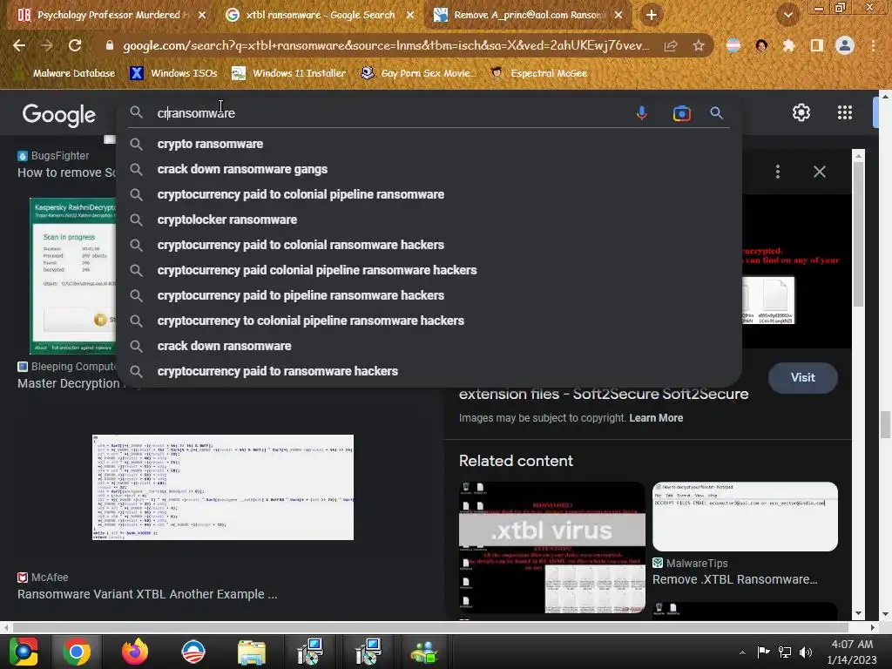Image resolution: width=892 pixels, height=669 pixels.
Task: Open McAfee code screenshot thumbnail
Action: [x=223, y=488]
